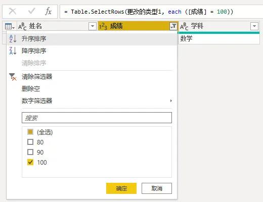
Task: Select the 姓名 column header
Action: point(57,26)
